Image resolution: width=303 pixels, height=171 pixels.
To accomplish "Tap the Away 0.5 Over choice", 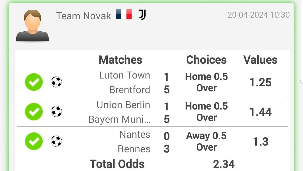I will (x=206, y=141).
